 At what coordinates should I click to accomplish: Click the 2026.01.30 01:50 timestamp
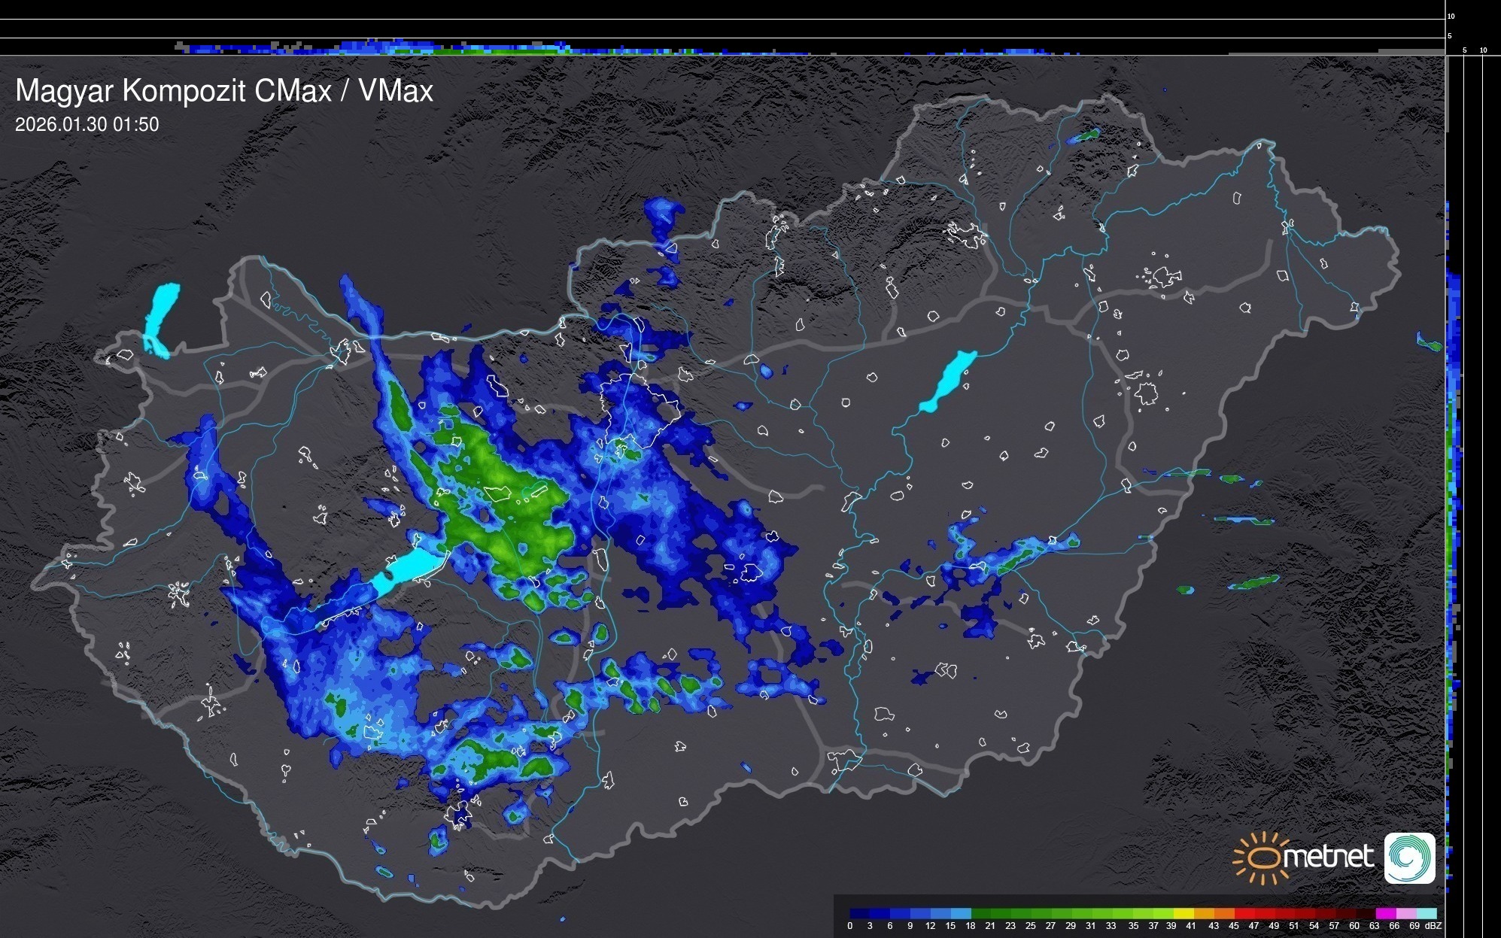point(87,124)
